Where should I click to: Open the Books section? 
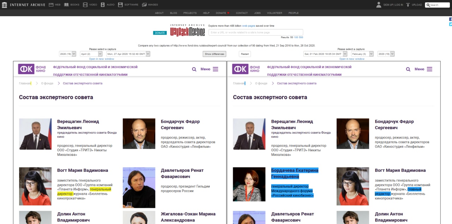click(x=72, y=5)
